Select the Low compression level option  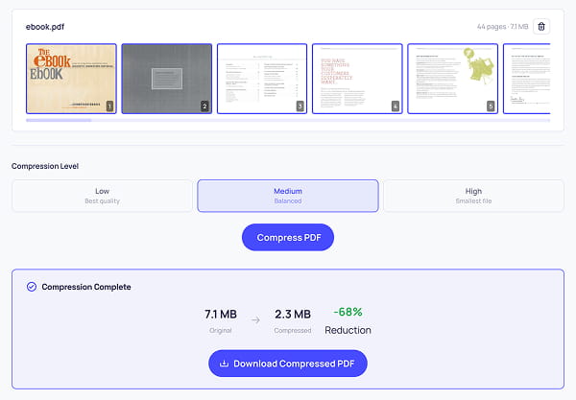pyautogui.click(x=102, y=196)
